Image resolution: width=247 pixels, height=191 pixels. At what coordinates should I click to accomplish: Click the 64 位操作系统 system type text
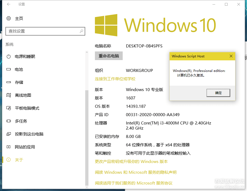(158, 145)
